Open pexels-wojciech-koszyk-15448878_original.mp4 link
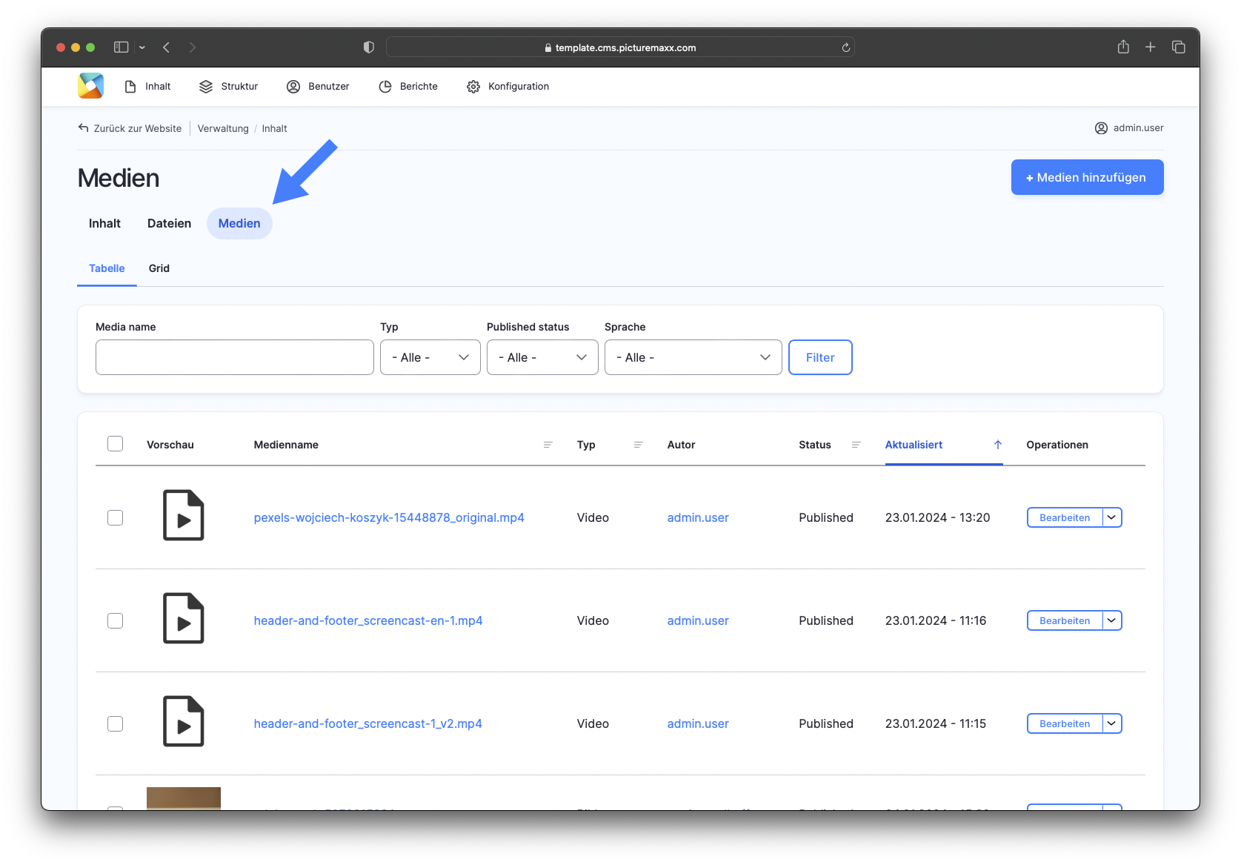The image size is (1241, 865). (389, 517)
